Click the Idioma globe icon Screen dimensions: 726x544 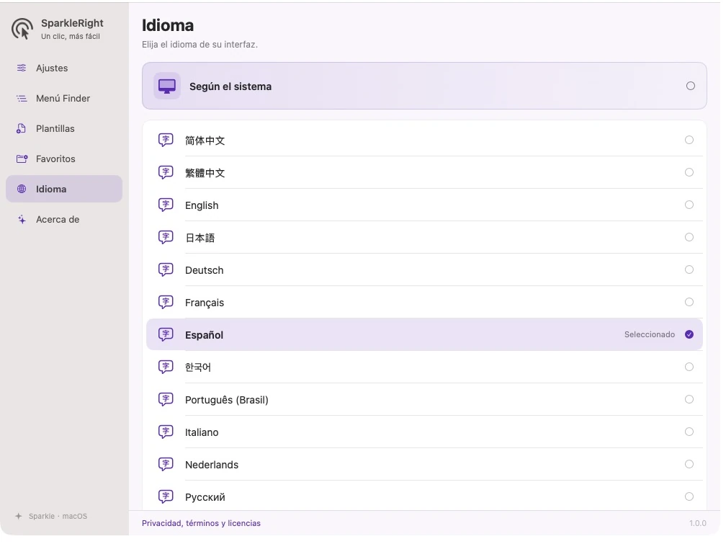(22, 189)
